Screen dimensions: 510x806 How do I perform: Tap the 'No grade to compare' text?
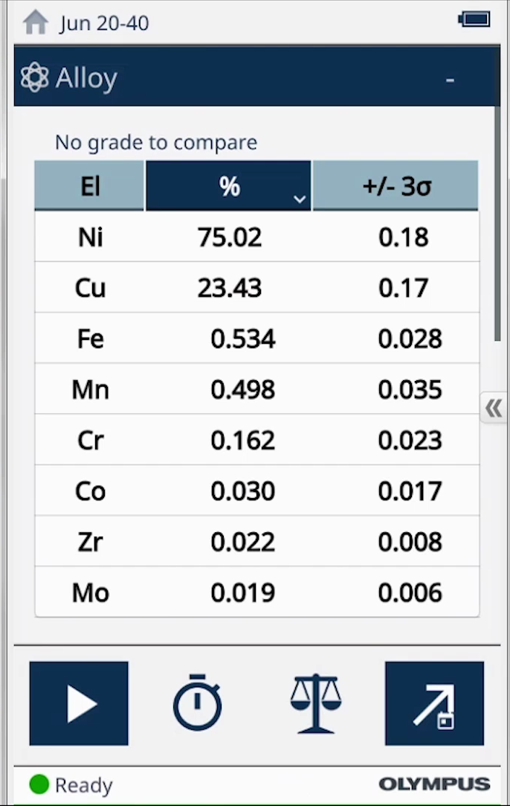tap(156, 142)
